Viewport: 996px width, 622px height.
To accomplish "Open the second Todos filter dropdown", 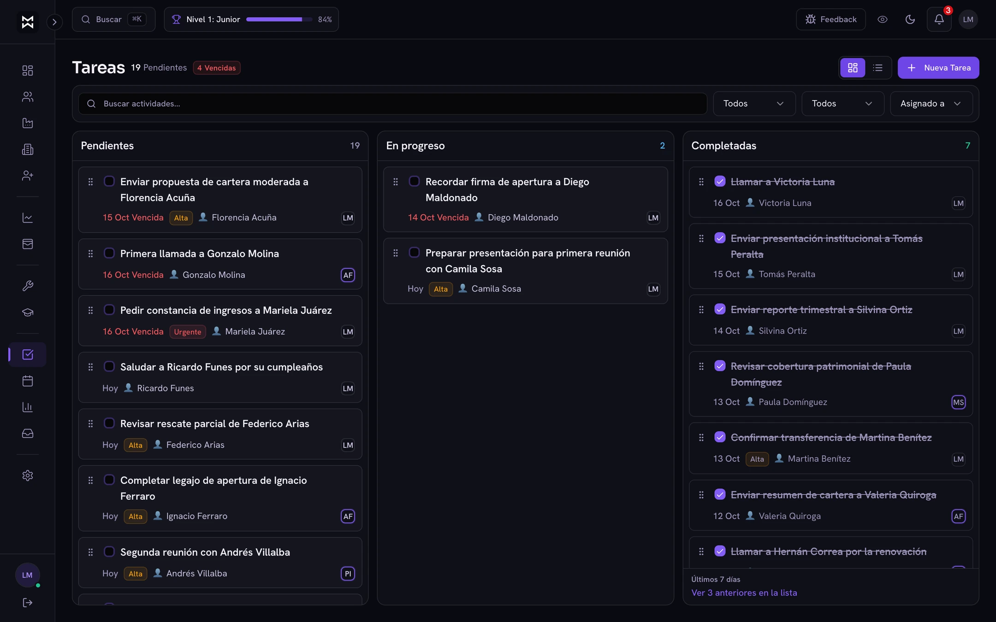I will (842, 104).
